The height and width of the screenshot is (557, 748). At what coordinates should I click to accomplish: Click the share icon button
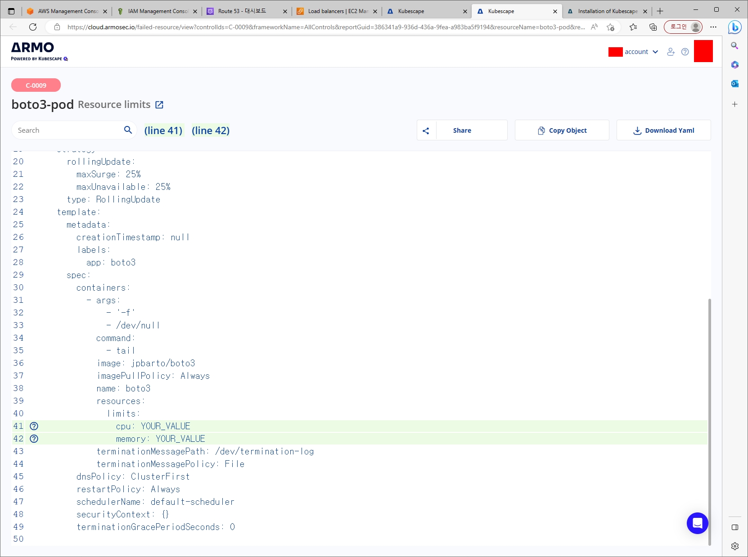click(x=426, y=130)
